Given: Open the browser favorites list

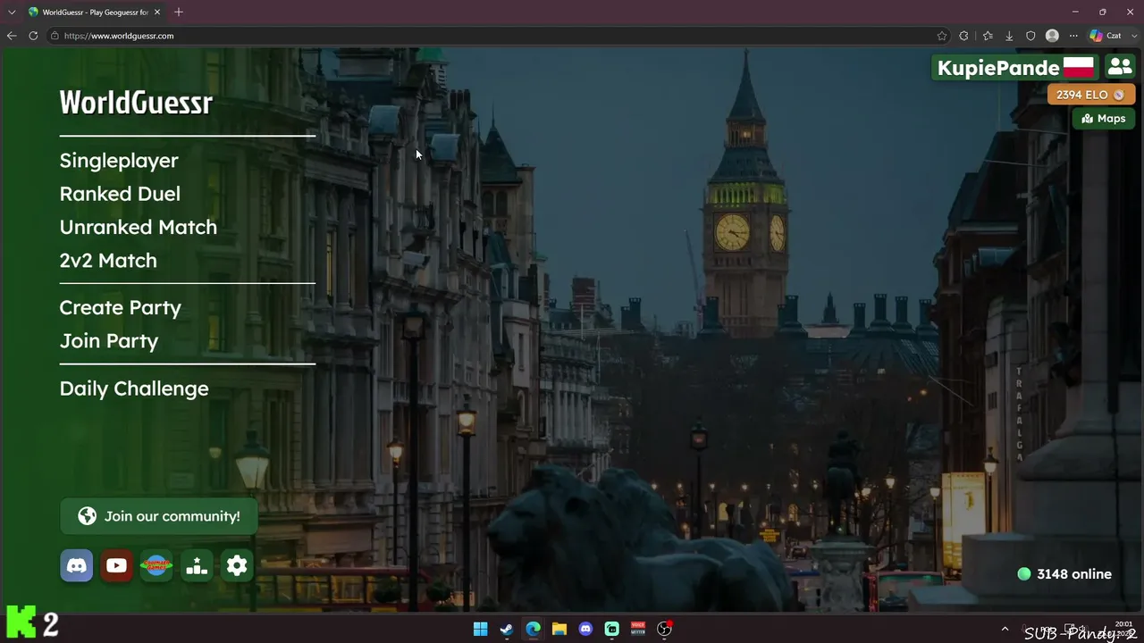Looking at the screenshot, I should (988, 36).
